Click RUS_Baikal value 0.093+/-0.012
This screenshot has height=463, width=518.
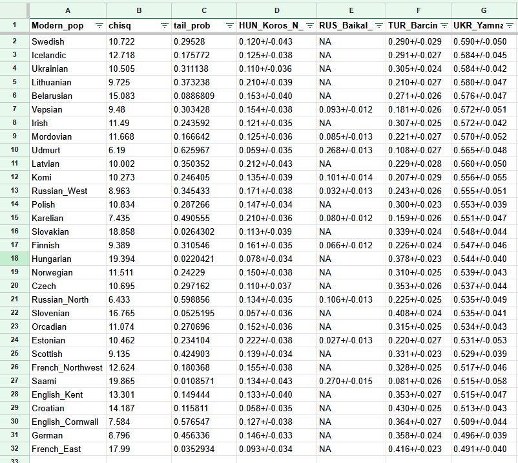coord(351,109)
